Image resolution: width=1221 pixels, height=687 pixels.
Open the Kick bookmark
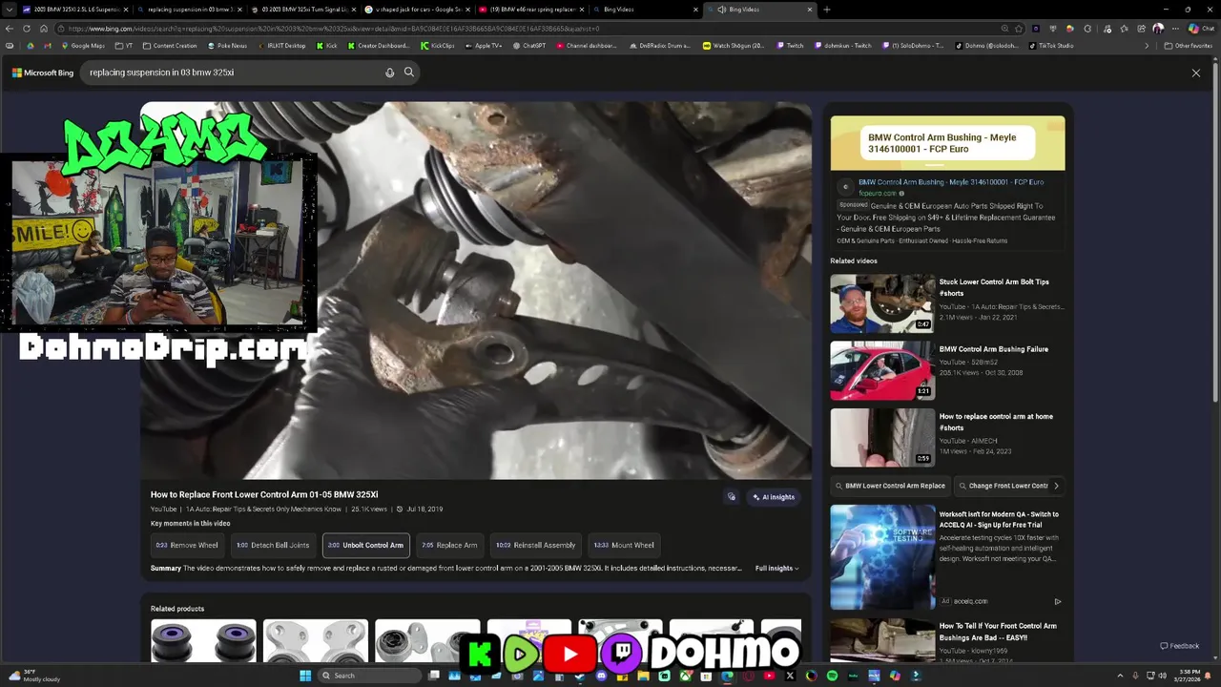coord(326,46)
